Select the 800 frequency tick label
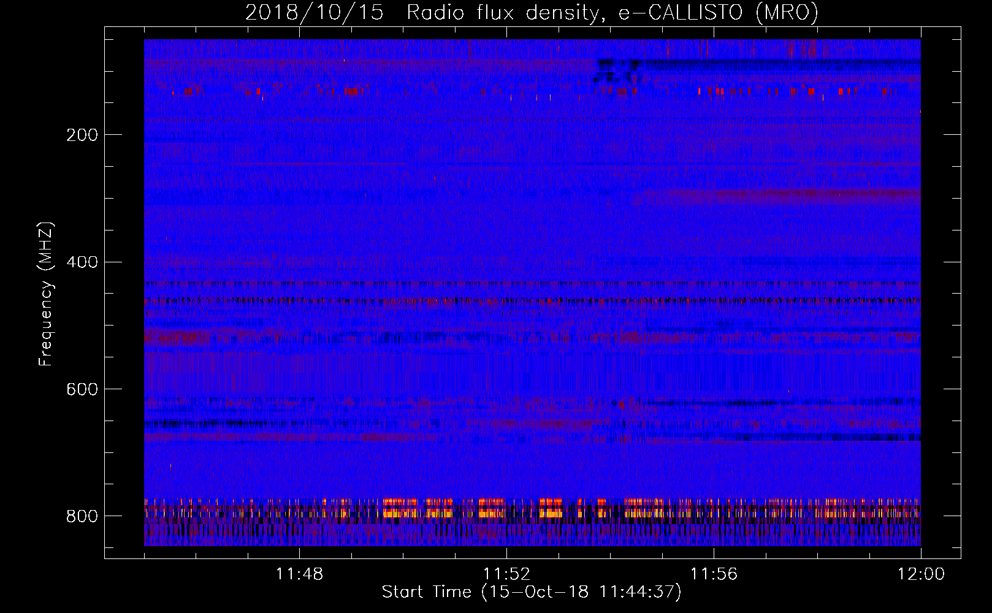The image size is (992, 613). click(x=82, y=516)
